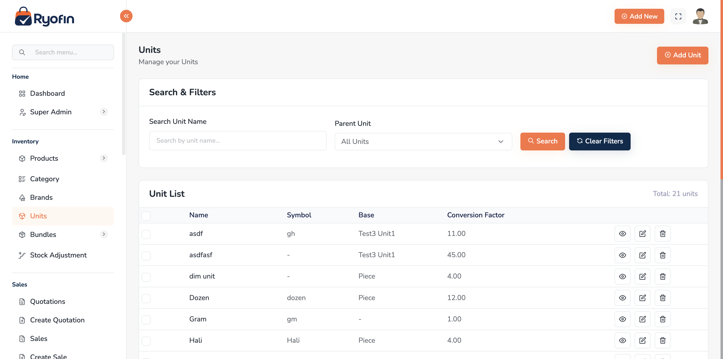This screenshot has height=359, width=723.
Task: Click the dozen symbol cell
Action: click(x=296, y=298)
